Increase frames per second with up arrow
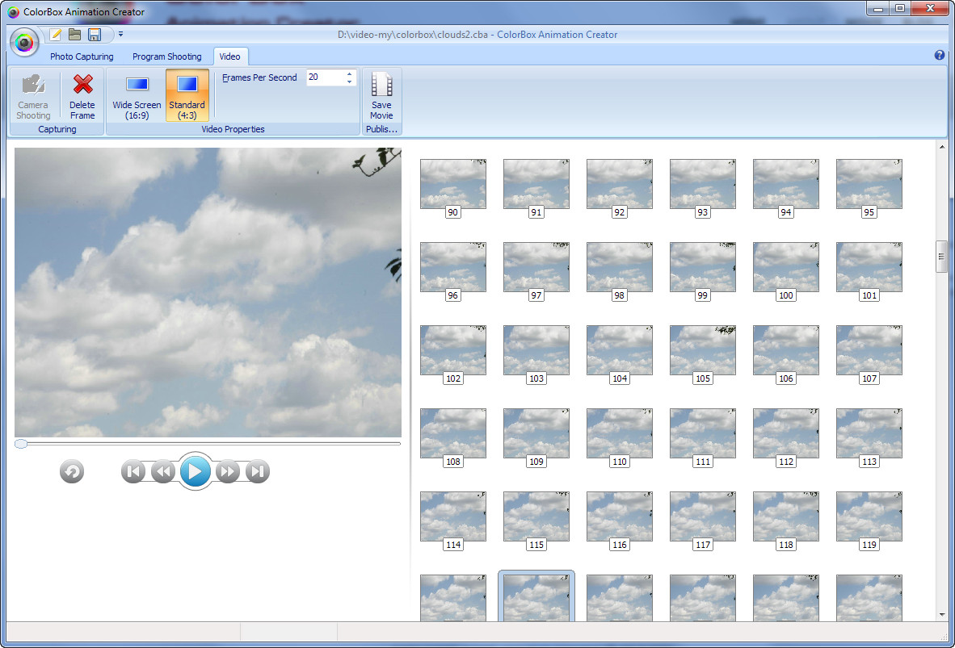The width and height of the screenshot is (955, 648). click(350, 73)
